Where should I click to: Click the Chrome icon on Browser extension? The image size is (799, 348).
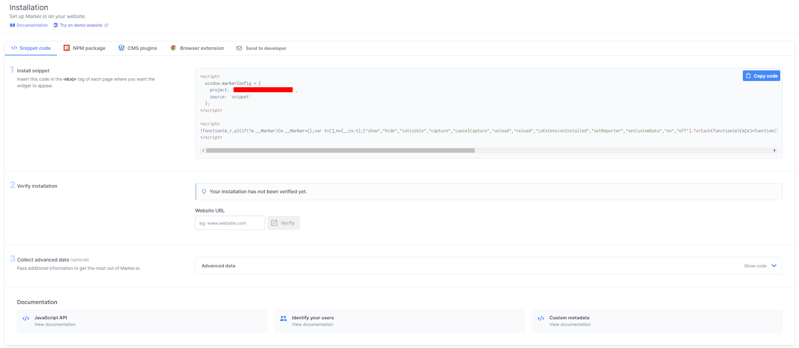[173, 48]
